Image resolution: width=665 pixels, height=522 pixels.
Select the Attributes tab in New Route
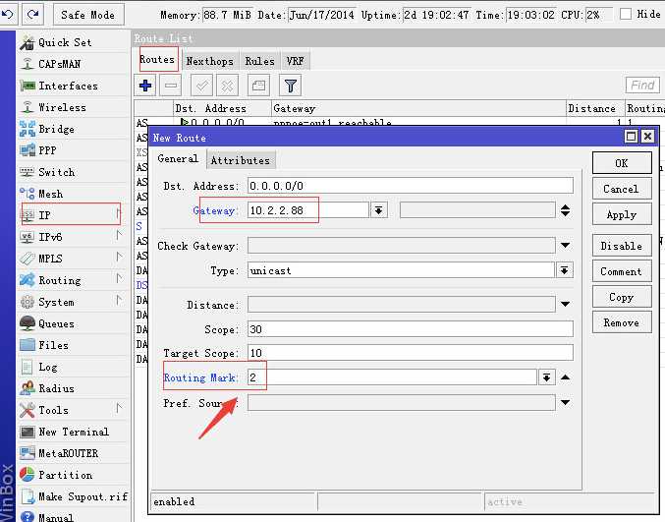pos(241,160)
